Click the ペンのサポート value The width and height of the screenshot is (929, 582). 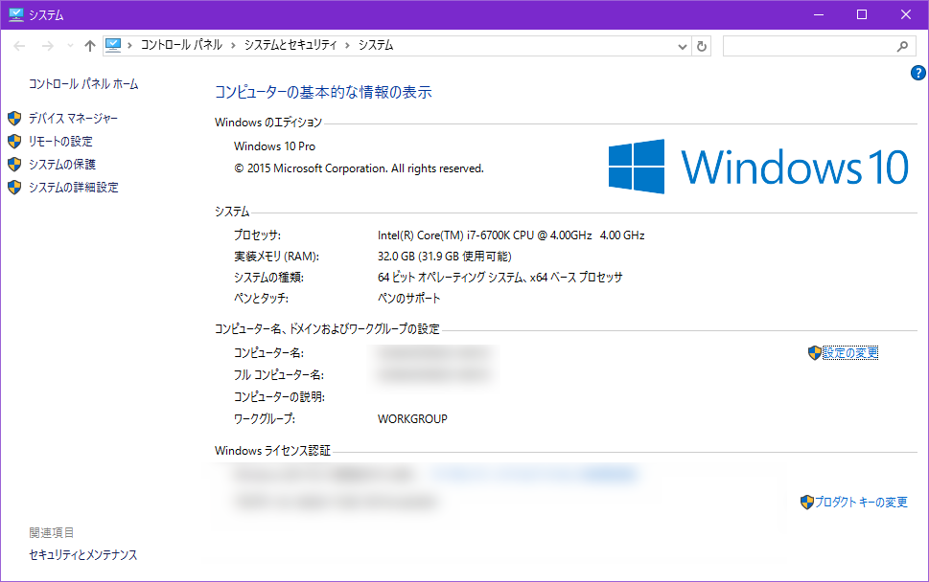coord(408,298)
